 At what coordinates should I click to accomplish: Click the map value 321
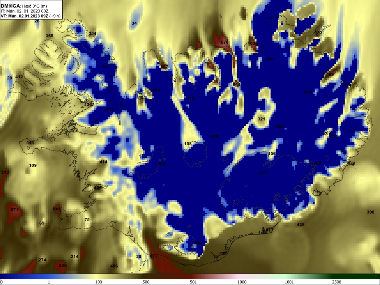[x=261, y=119]
